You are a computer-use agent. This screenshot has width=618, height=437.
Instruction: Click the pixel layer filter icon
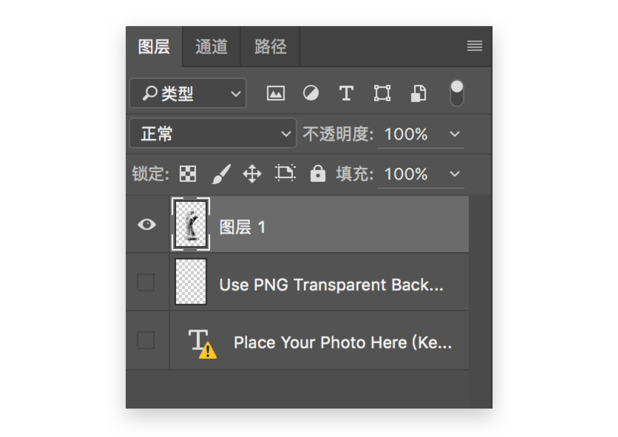[276, 93]
